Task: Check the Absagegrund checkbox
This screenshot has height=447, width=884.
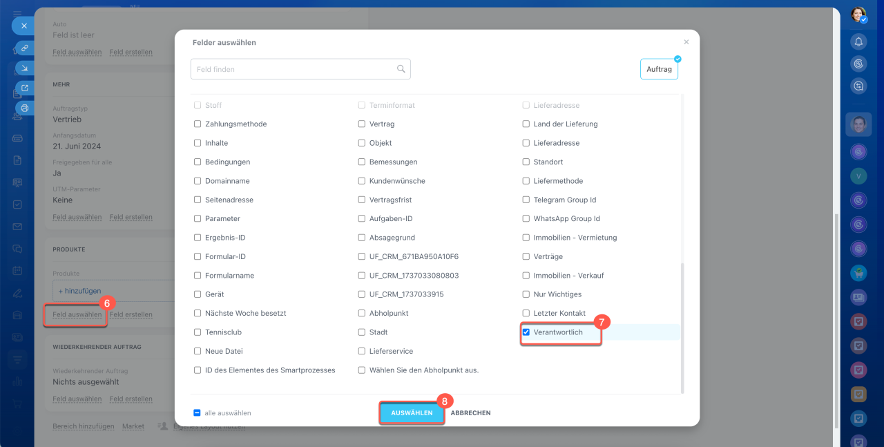Action: coord(362,238)
